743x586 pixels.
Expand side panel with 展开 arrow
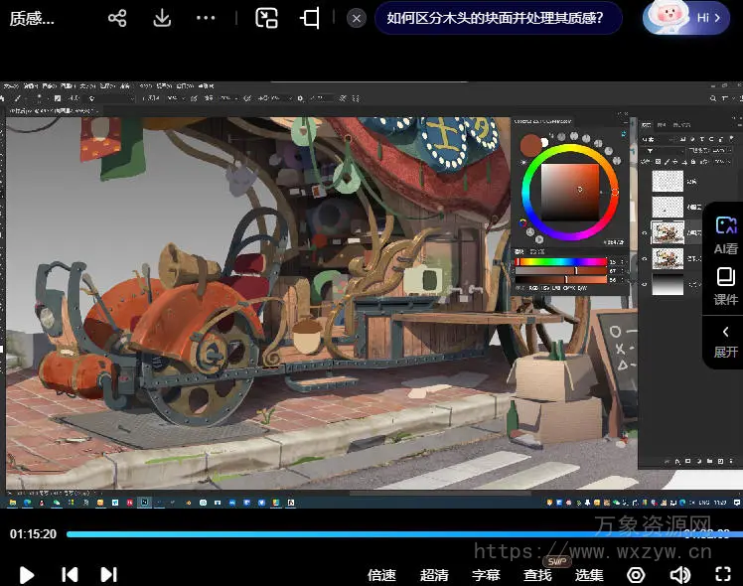(x=725, y=341)
